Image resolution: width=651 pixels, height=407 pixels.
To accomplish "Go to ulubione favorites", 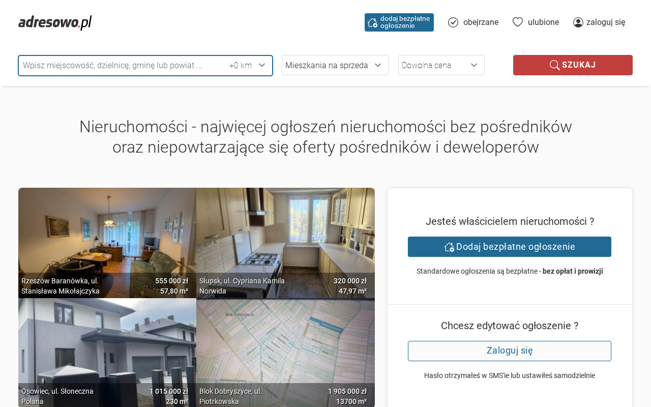I will [543, 22].
